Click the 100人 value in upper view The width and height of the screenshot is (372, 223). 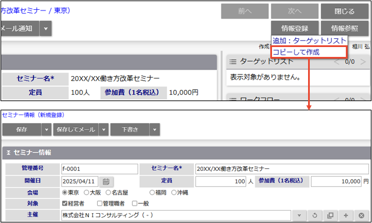(x=80, y=92)
